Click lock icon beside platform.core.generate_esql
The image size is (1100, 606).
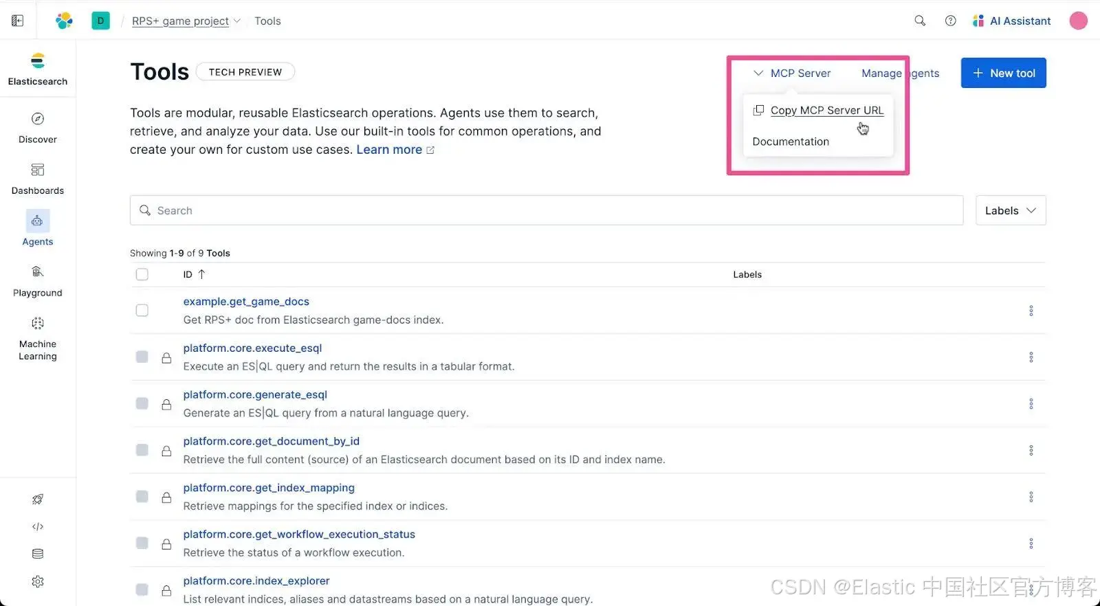pyautogui.click(x=166, y=404)
